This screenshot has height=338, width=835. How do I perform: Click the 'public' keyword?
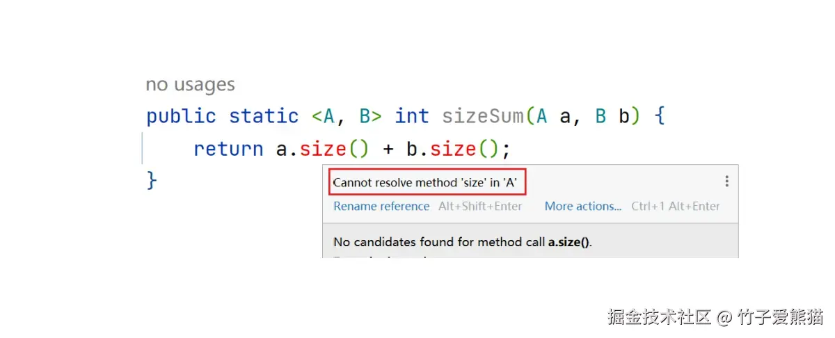pyautogui.click(x=181, y=116)
